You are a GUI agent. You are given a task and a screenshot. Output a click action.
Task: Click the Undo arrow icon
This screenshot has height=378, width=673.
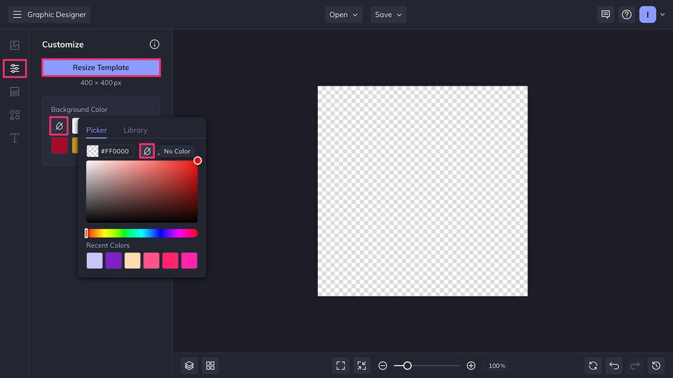point(614,365)
